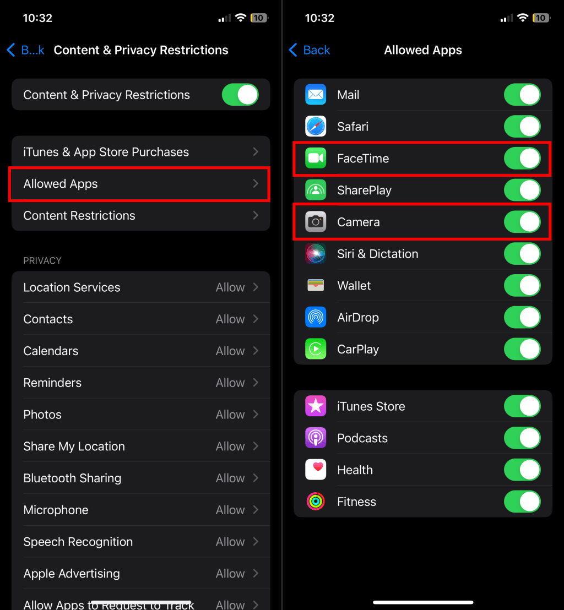Expand the Microphone Allow chevron
This screenshot has height=610, width=564.
click(x=256, y=510)
